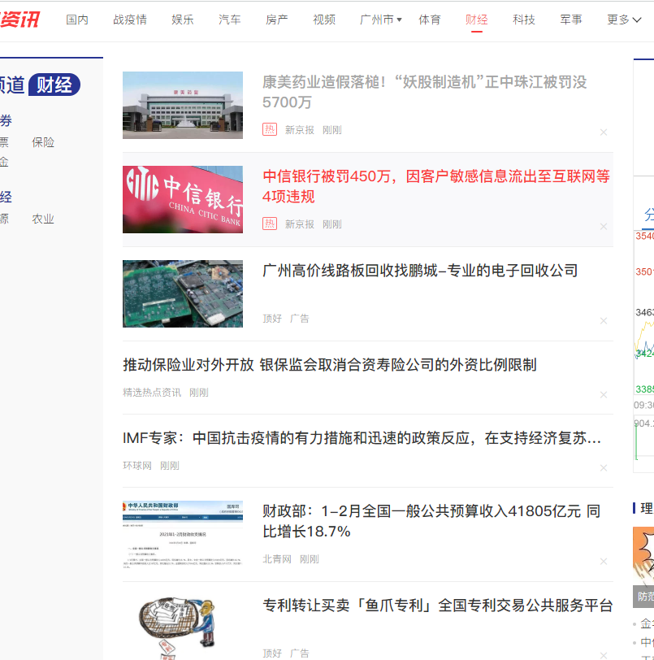Click 顶好 source under the 线路板回收 ad
This screenshot has height=660, width=654.
click(272, 319)
